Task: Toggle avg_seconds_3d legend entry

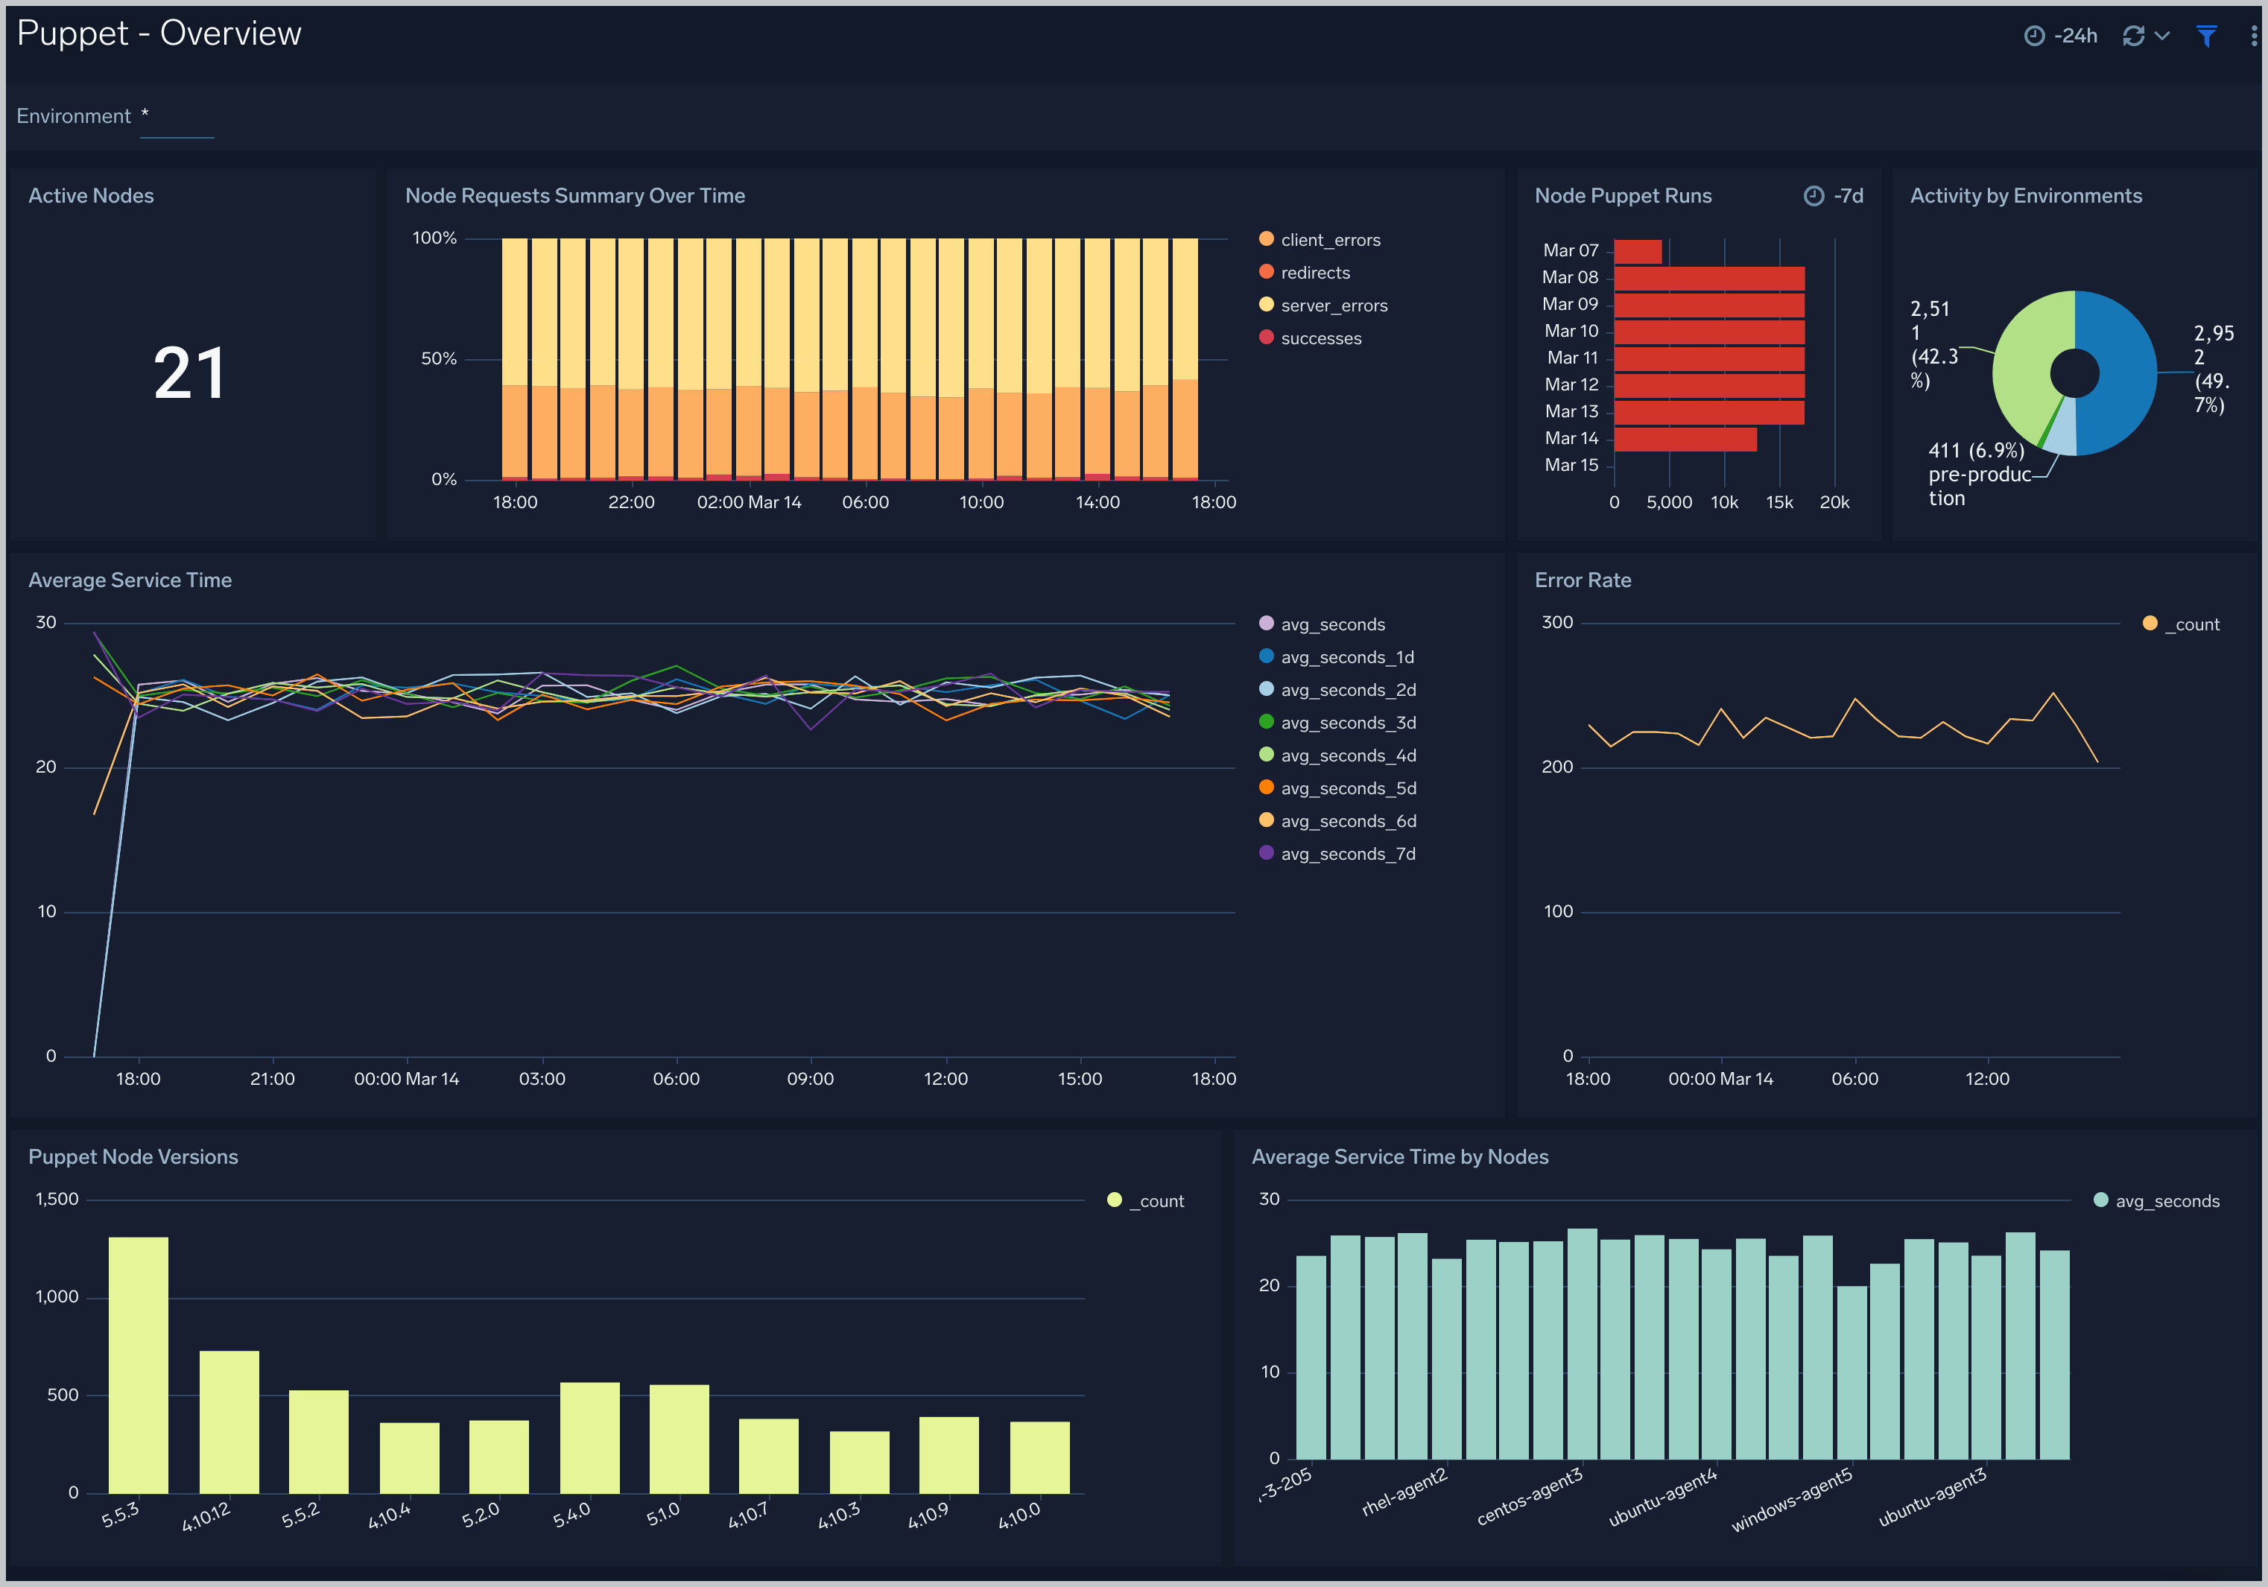Action: (x=1337, y=722)
